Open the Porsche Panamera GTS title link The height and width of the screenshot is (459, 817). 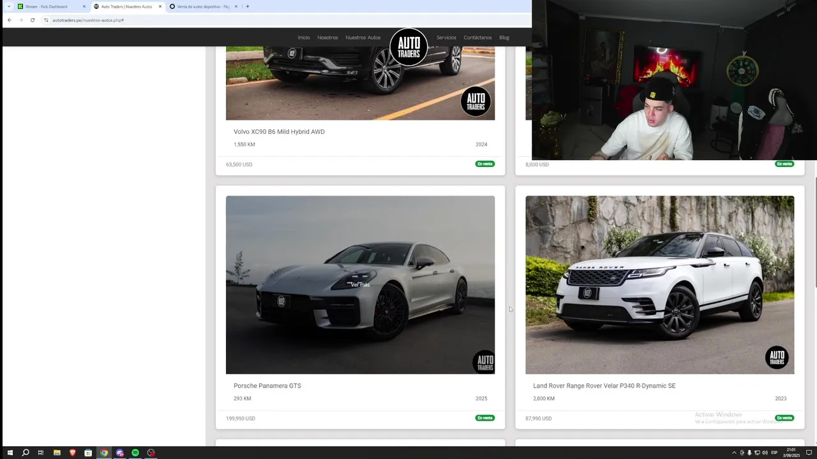(x=267, y=386)
